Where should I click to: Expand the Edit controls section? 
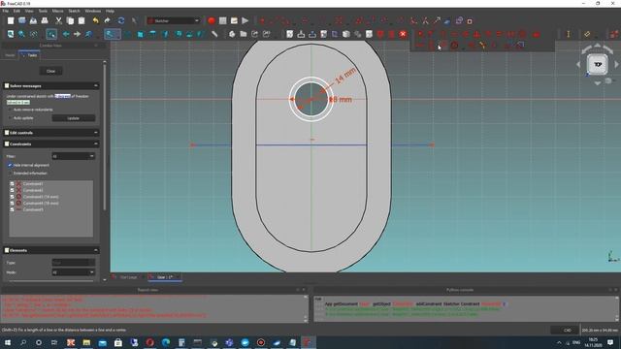[x=96, y=133]
